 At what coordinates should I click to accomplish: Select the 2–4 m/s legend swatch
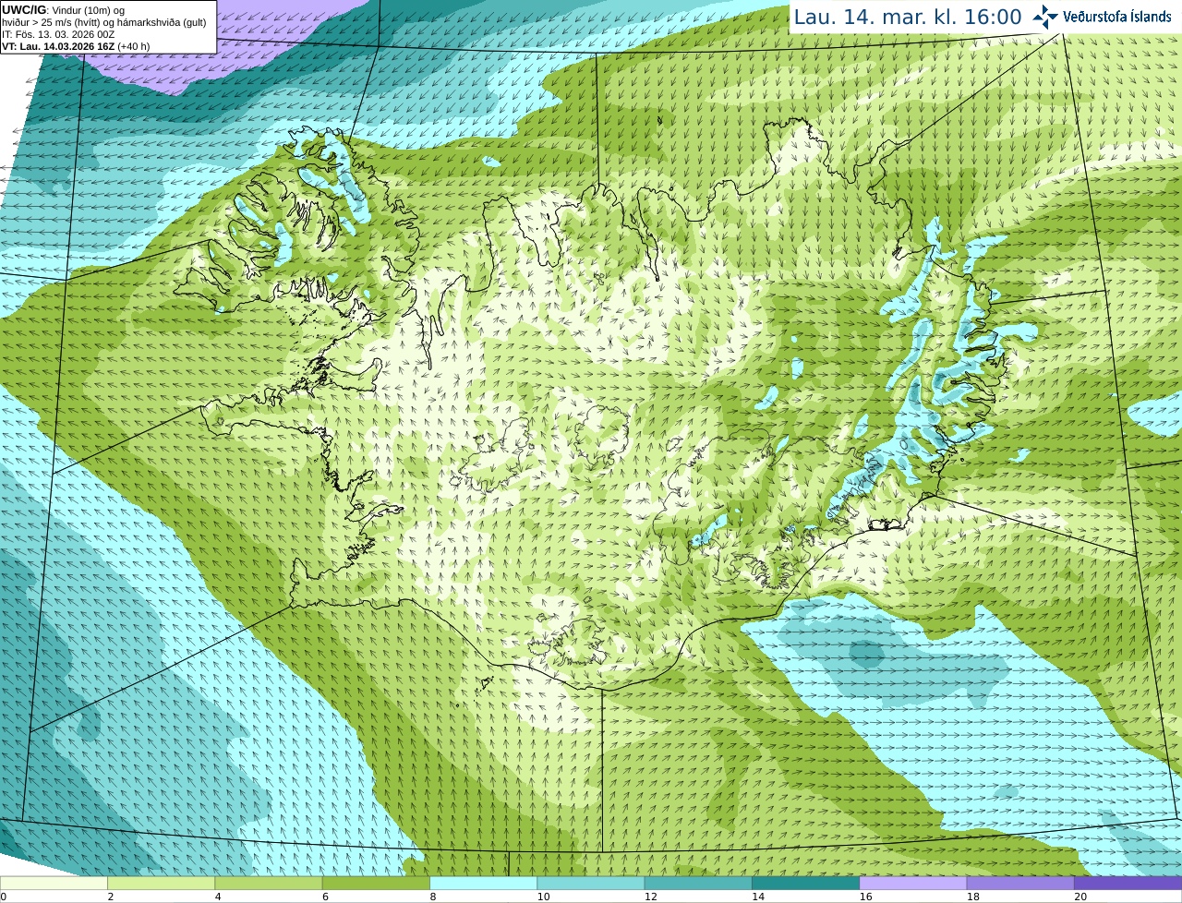161,884
